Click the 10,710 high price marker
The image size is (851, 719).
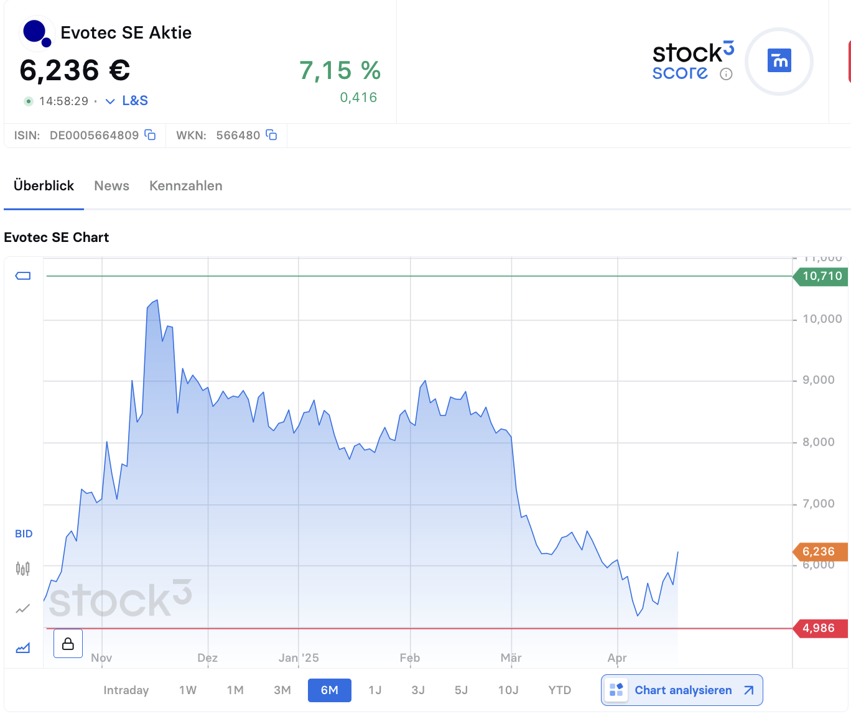tap(821, 276)
